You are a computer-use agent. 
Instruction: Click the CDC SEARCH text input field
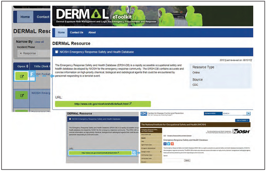[234, 114]
